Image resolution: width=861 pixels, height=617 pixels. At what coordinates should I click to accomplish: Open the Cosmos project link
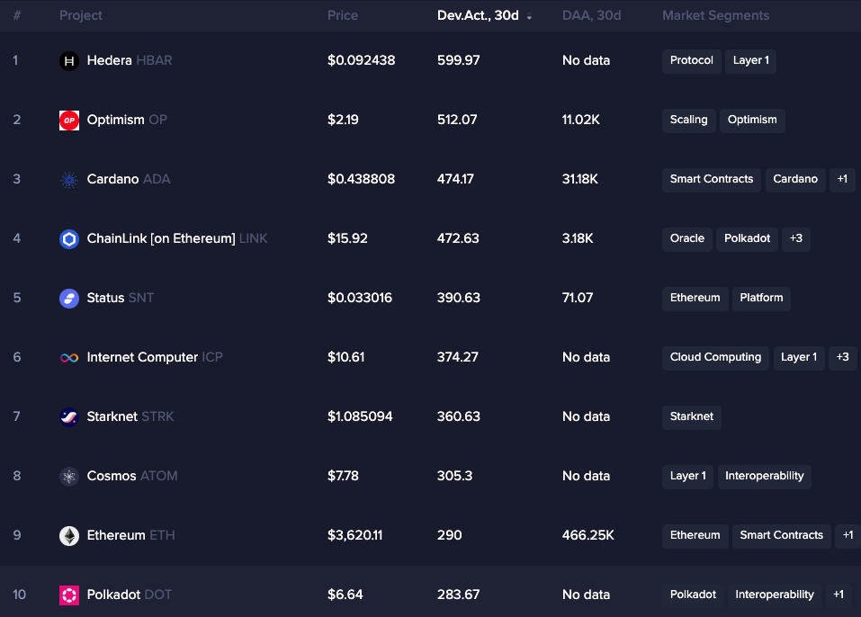pos(112,476)
